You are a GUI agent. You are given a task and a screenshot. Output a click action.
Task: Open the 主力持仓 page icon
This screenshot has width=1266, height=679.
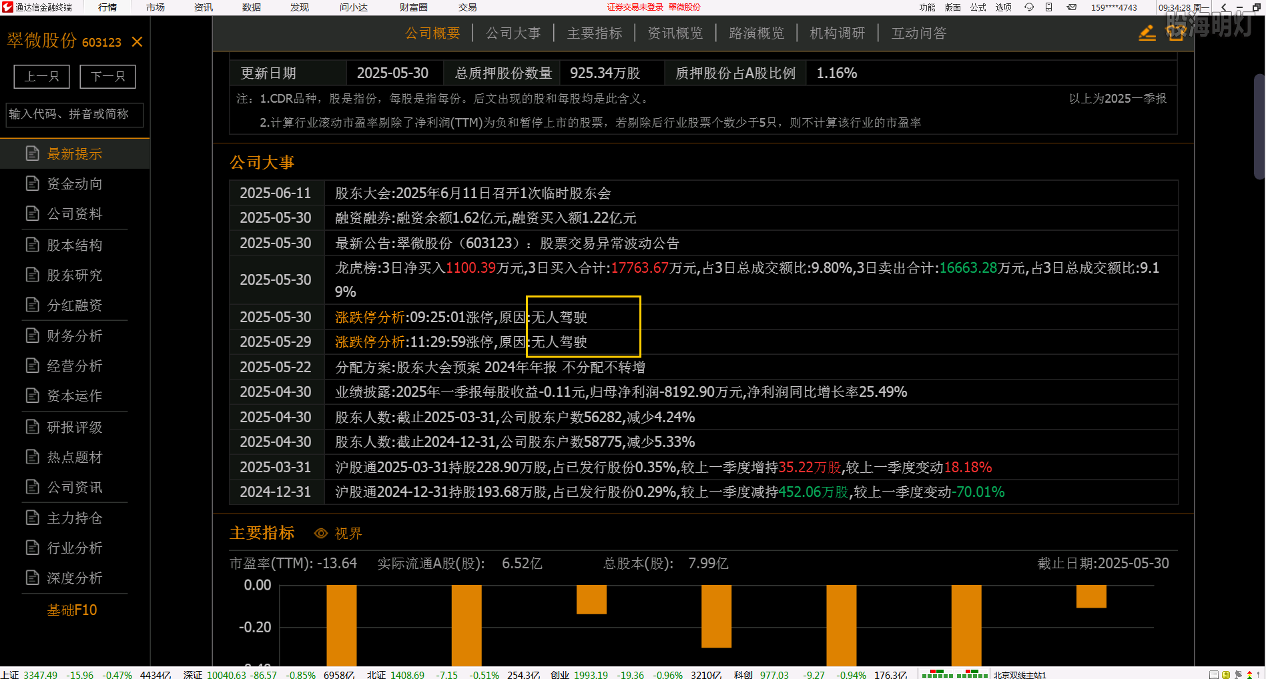(32, 518)
